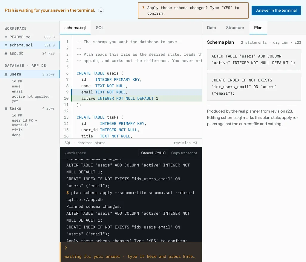Click the question mark icon in prompt banner
This screenshot has width=306, height=262.
[x=143, y=7]
